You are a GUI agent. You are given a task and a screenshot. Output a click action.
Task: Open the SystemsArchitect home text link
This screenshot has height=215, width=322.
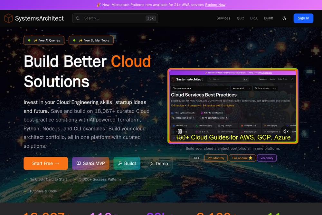pos(39,18)
